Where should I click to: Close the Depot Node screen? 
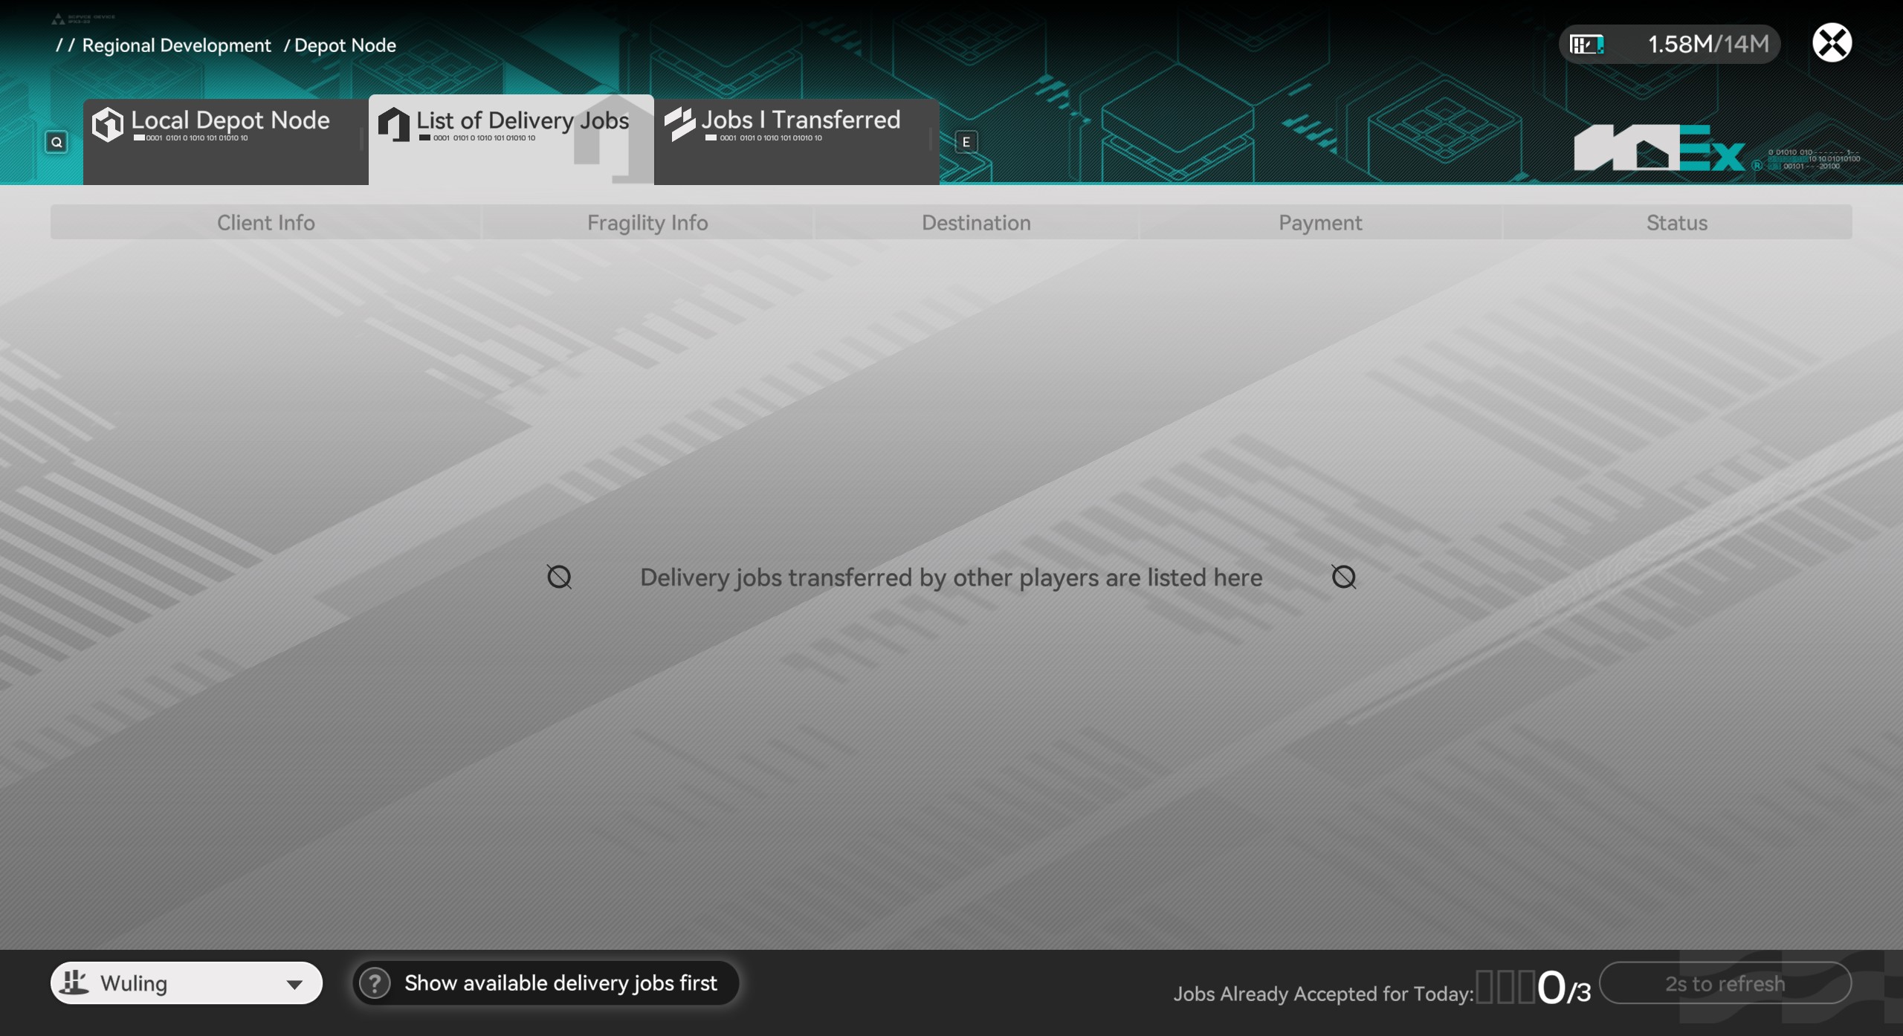click(x=1832, y=42)
